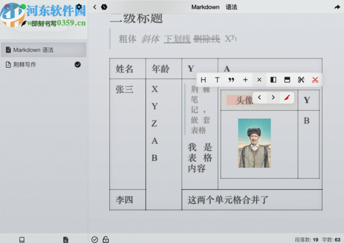
Task: Click the underlined 下划线 text
Action: tap(177, 39)
